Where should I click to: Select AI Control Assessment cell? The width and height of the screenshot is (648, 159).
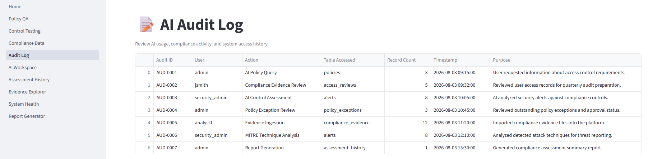click(x=282, y=98)
